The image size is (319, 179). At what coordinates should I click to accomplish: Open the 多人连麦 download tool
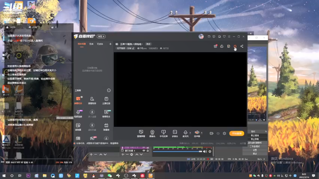pos(92,114)
